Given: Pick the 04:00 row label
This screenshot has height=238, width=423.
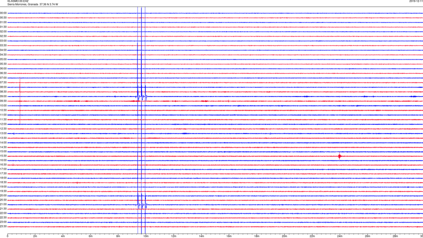Looking at the screenshot, I should tap(3, 50).
